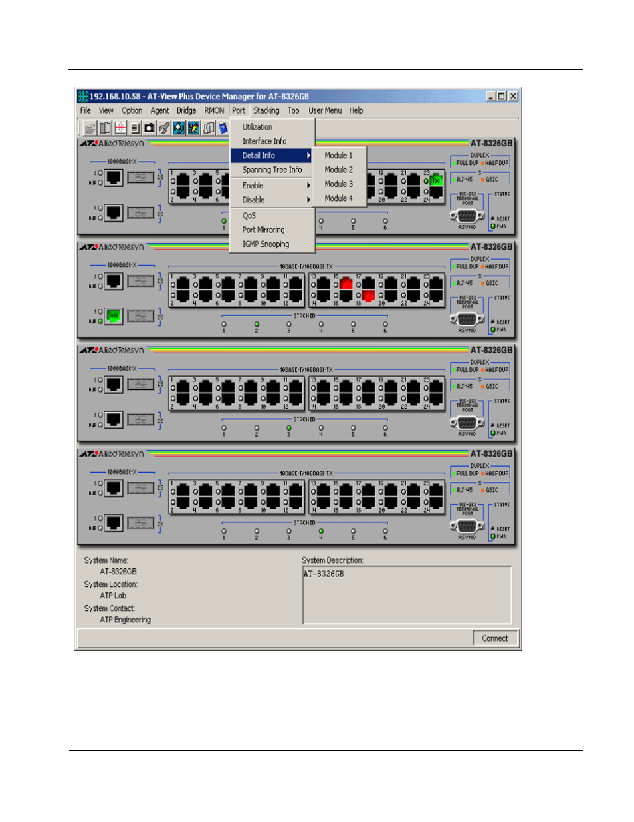This screenshot has width=634, height=822.
Task: Select Module 1 in the Detail Info submenu
Action: click(340, 156)
